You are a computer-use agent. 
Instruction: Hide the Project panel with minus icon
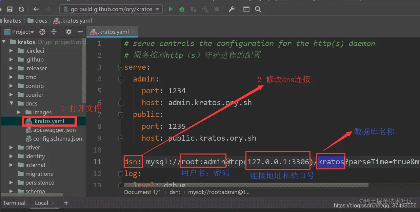(80, 32)
